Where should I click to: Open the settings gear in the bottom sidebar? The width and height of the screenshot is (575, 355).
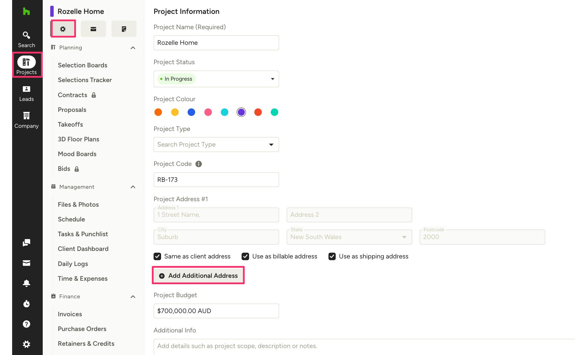26,344
